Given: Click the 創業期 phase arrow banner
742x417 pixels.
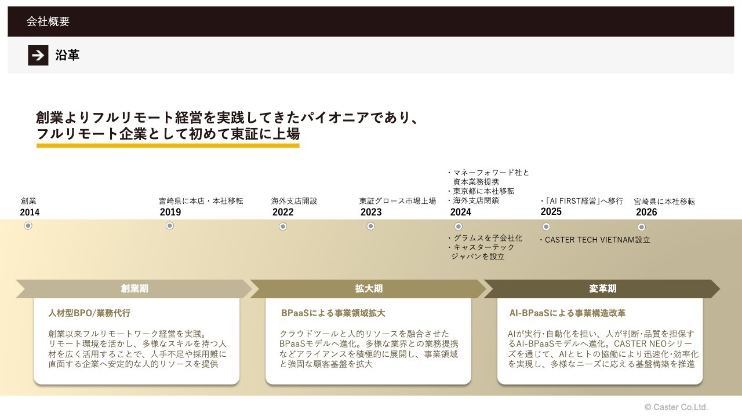Looking at the screenshot, I should click(134, 288).
